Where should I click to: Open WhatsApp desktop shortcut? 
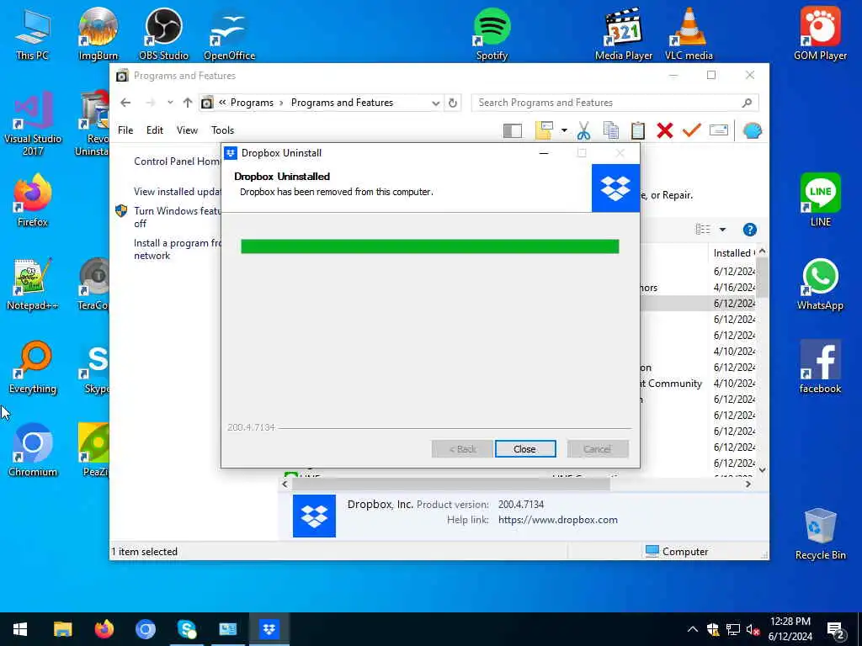pyautogui.click(x=820, y=284)
